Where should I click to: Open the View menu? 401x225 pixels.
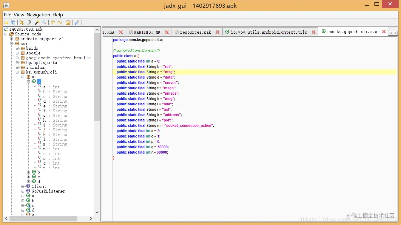[19, 15]
